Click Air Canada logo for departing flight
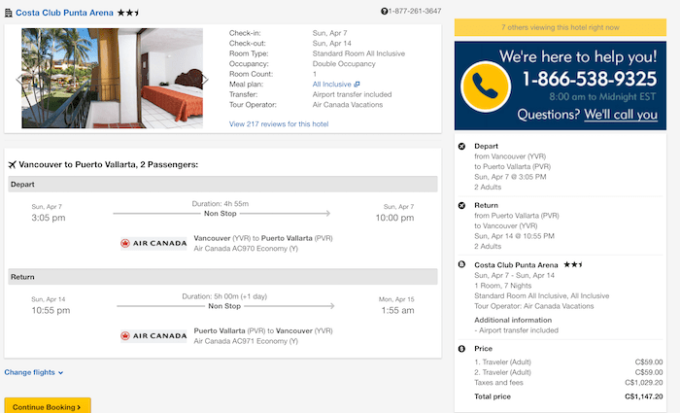This screenshot has height=413, width=680. pos(153,243)
